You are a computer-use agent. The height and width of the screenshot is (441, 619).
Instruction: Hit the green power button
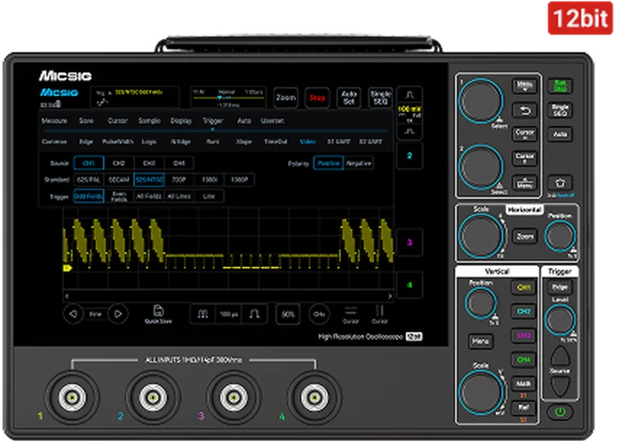pos(559,412)
